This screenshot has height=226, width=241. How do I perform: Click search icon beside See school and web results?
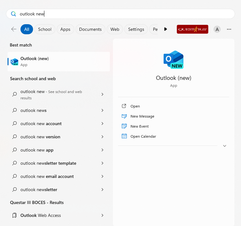click(x=14, y=94)
